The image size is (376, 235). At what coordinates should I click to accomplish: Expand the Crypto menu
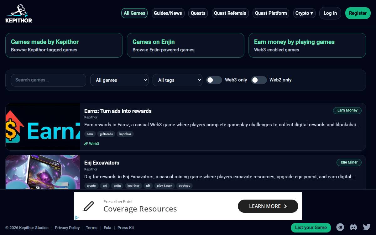(304, 13)
